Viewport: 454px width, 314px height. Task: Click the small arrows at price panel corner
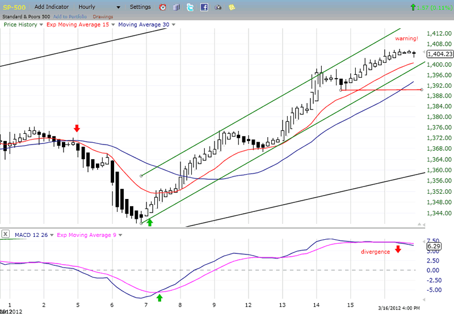[421, 224]
